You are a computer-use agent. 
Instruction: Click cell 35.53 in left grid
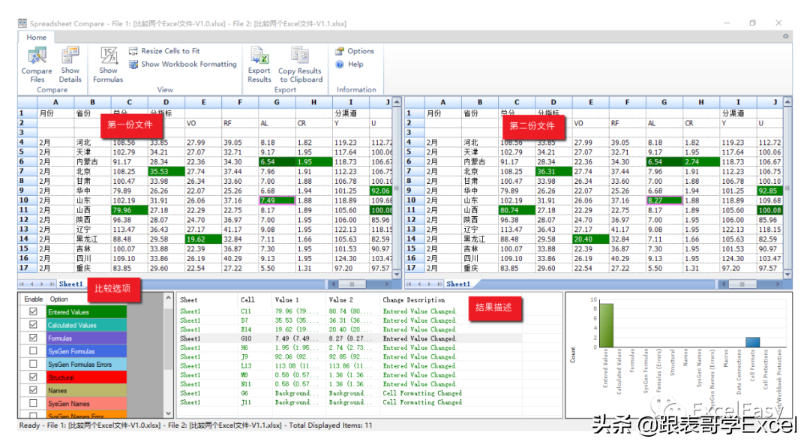(166, 171)
